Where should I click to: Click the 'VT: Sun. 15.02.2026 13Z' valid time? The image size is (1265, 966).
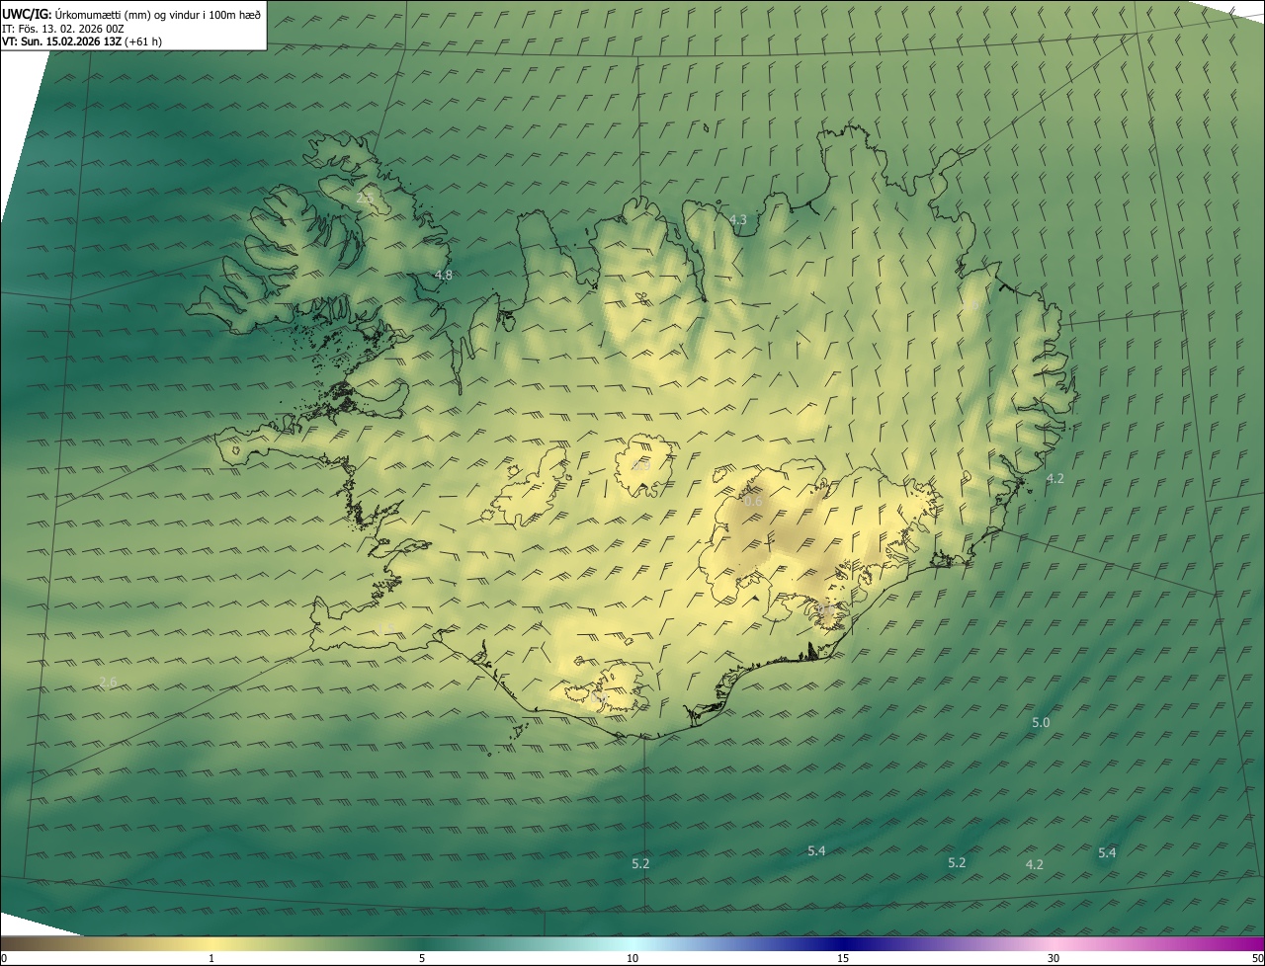[61, 41]
